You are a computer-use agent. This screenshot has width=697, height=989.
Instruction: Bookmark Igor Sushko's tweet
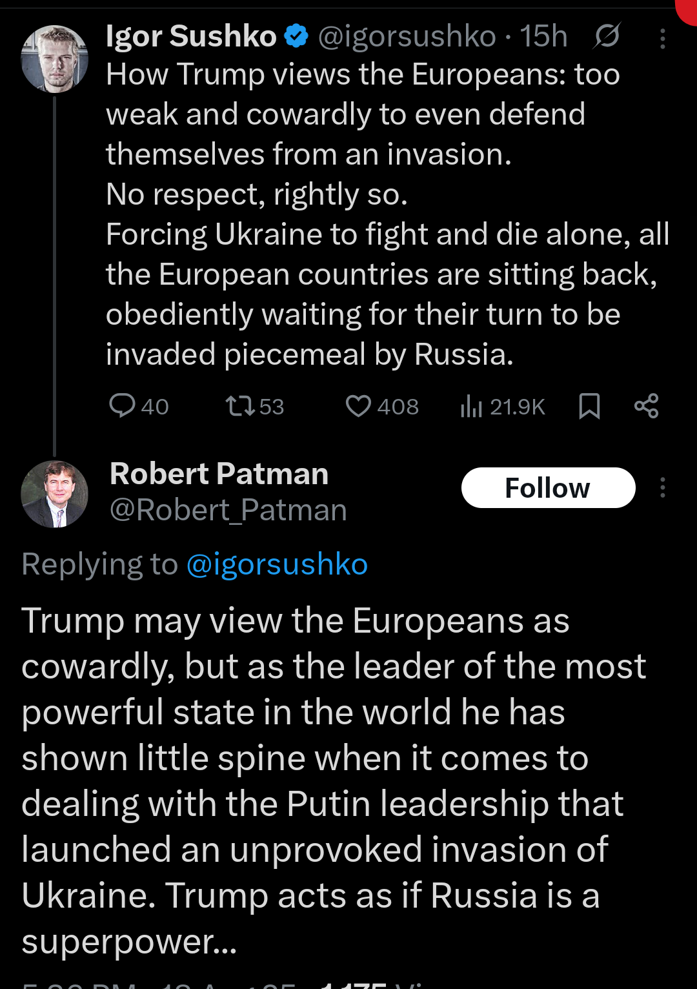589,406
